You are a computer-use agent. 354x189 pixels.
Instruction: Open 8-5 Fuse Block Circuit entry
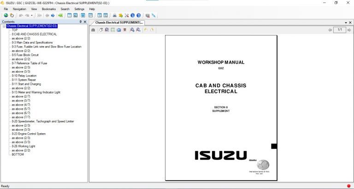pos(25,55)
